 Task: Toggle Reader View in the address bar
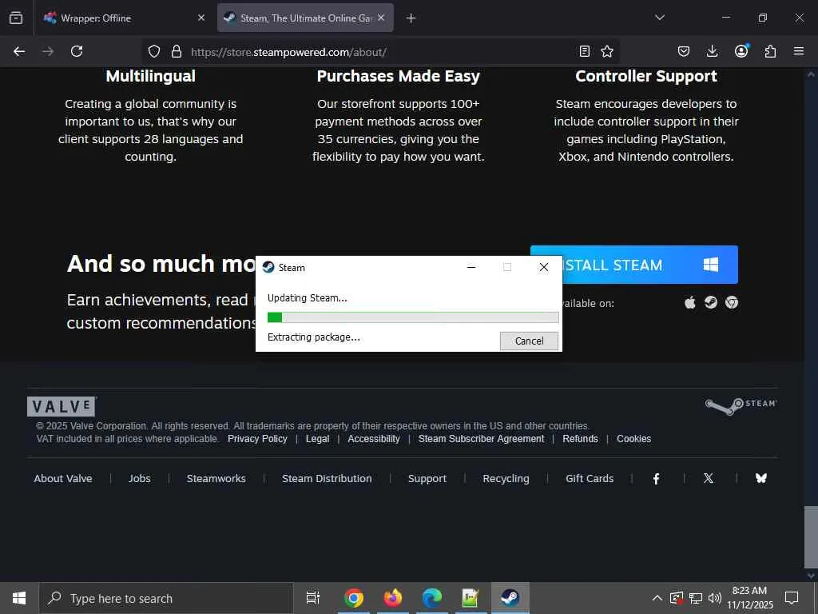coord(584,51)
